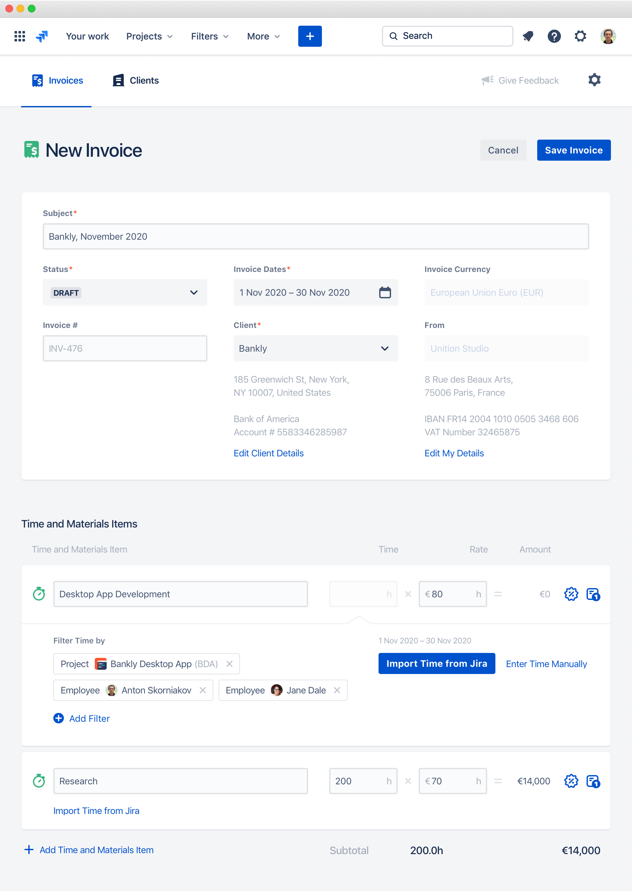Click the 200 hours field for Research
Screen dimensions: 632x891
tap(363, 781)
